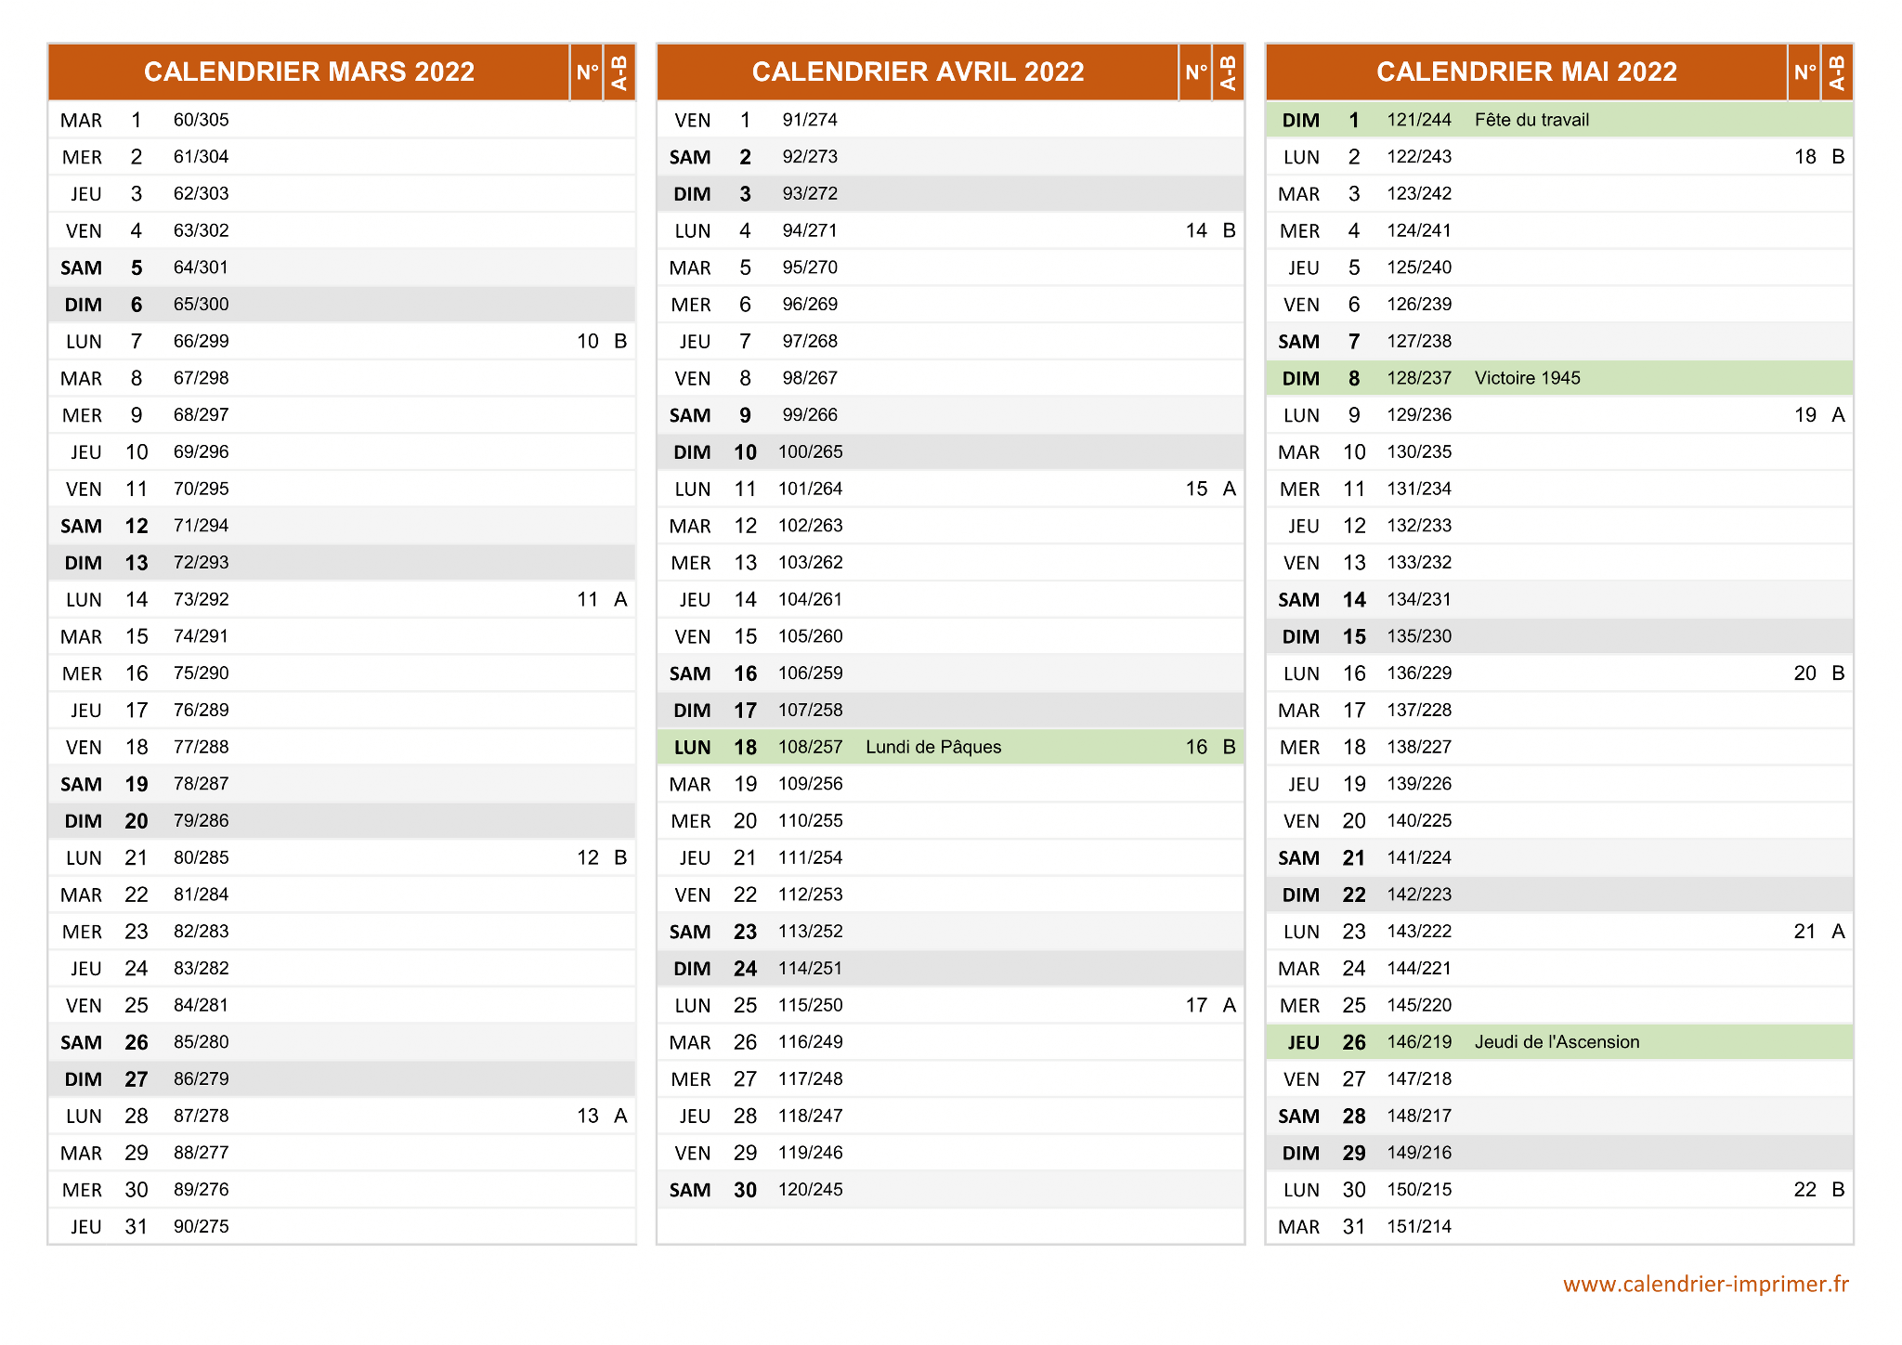Click week number 18 in May
Screen dimensions: 1902x1345
click(1804, 157)
